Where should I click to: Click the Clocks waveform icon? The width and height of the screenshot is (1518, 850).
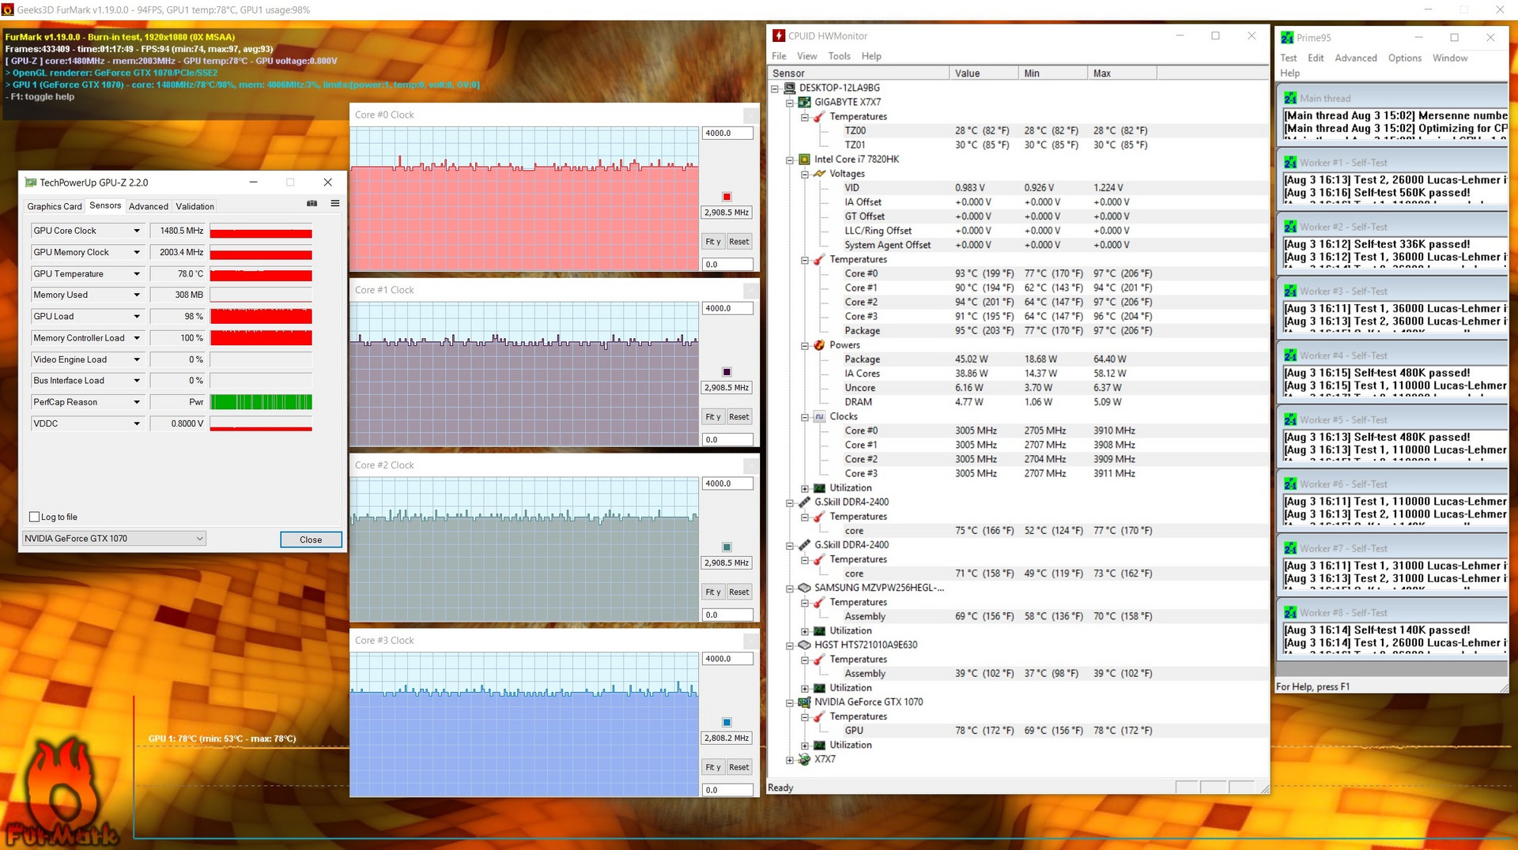(x=819, y=416)
